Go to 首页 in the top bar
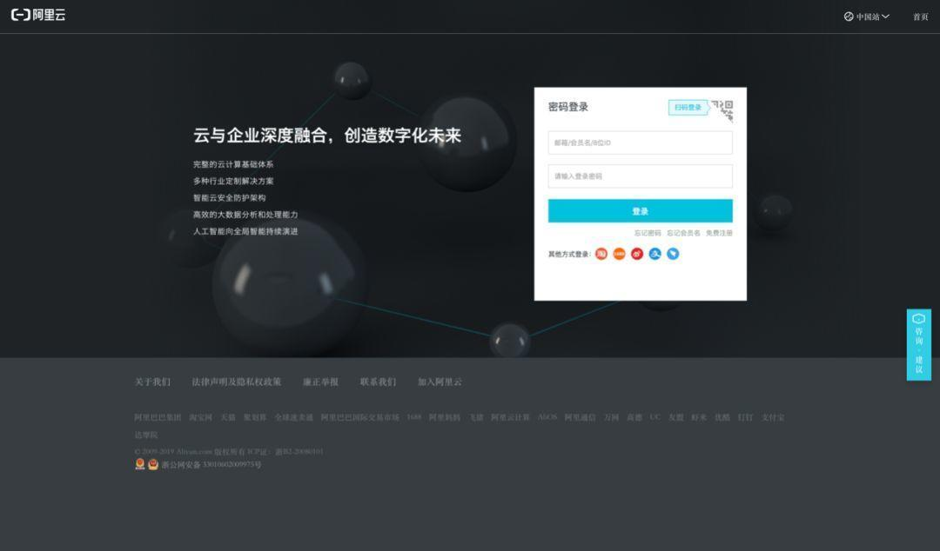Viewport: 940px width, 551px height. (x=920, y=17)
